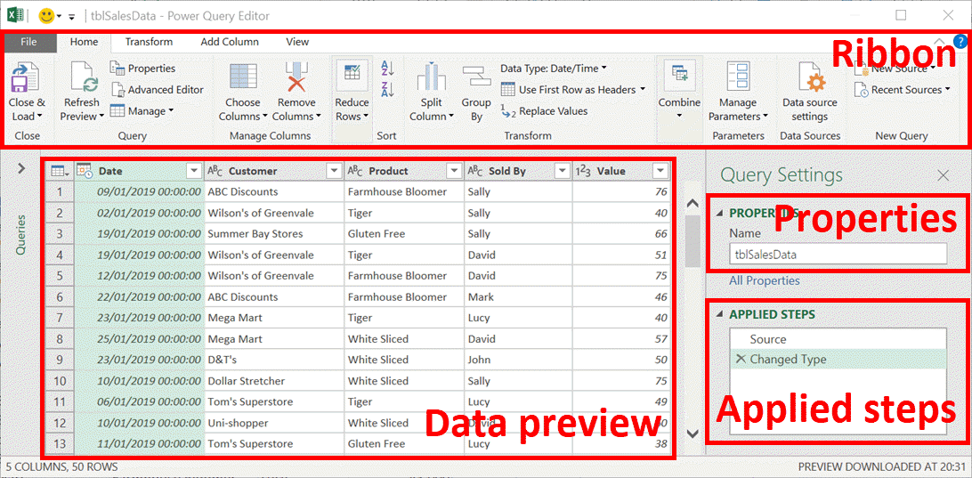Click the Split Column icon
Viewport: 972px width, 478px height.
tap(432, 80)
